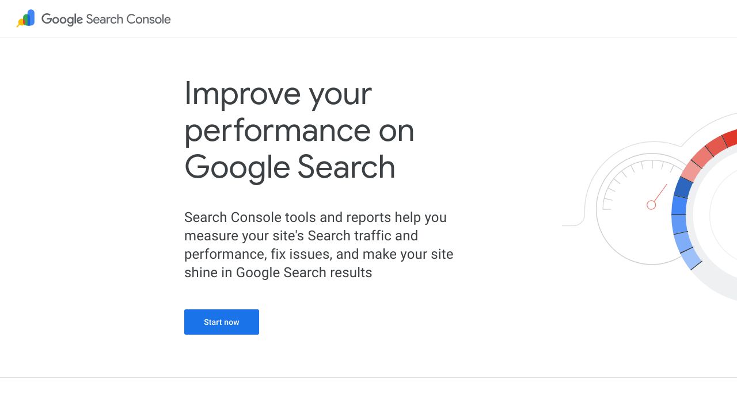Image resolution: width=737 pixels, height=414 pixels.
Task: Click the light pink arc segment of the gauge
Action: [689, 170]
